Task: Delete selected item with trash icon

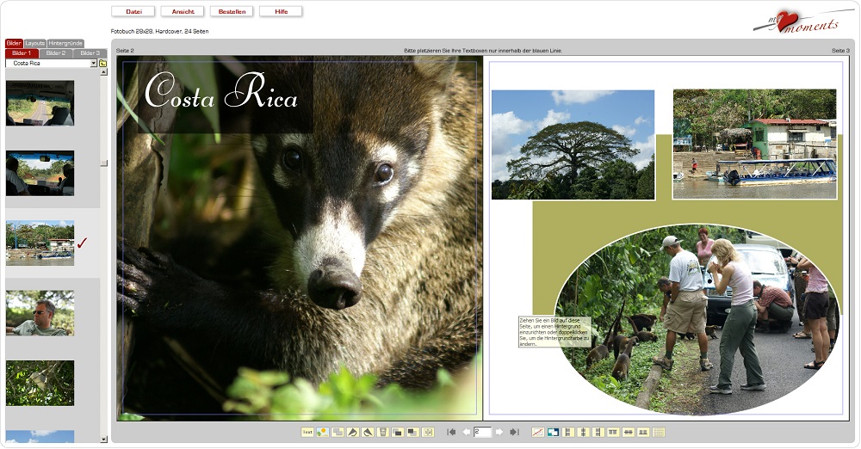Action: [383, 433]
